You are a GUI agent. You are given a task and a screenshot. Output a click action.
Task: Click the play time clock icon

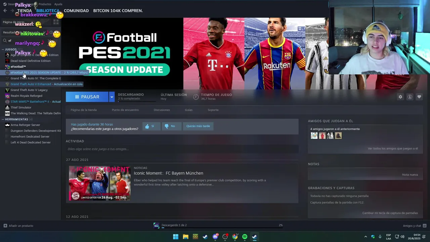point(196,97)
